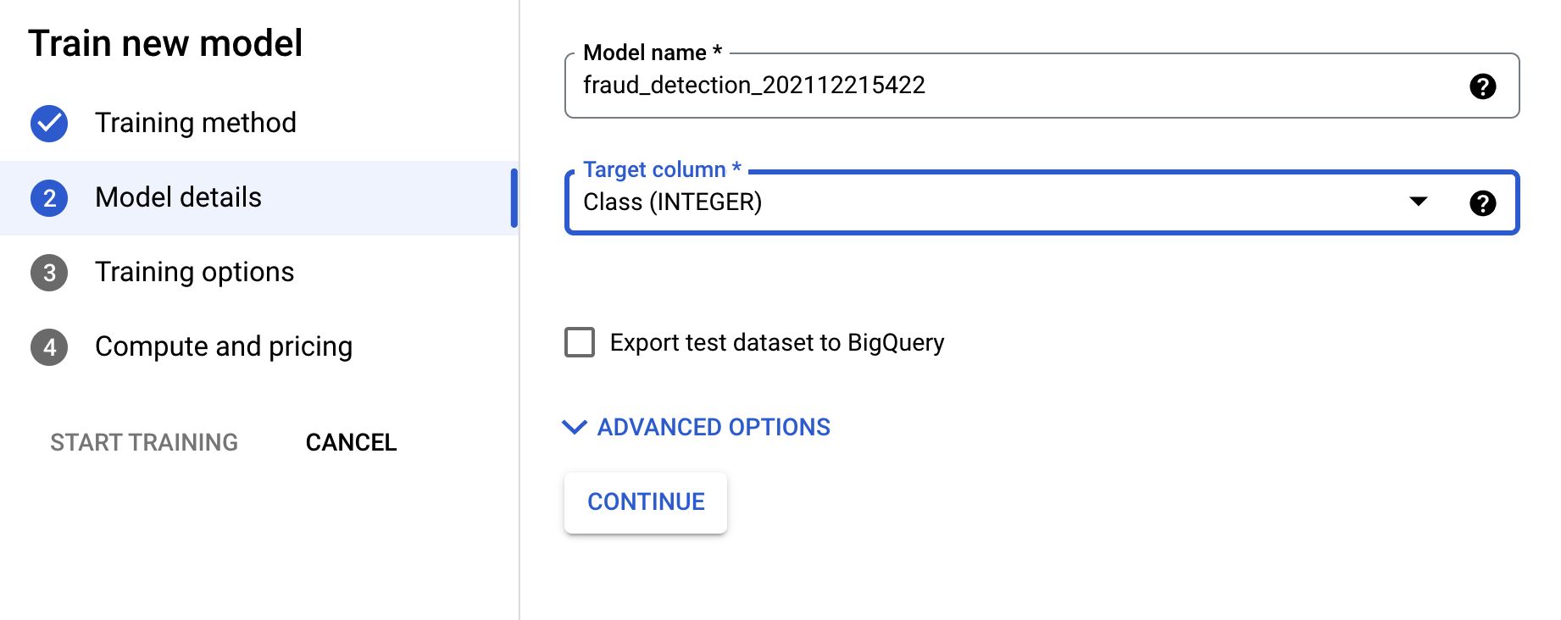This screenshot has width=1561, height=620.
Task: Click the Export test dataset to BigQuery label
Action: tap(776, 342)
